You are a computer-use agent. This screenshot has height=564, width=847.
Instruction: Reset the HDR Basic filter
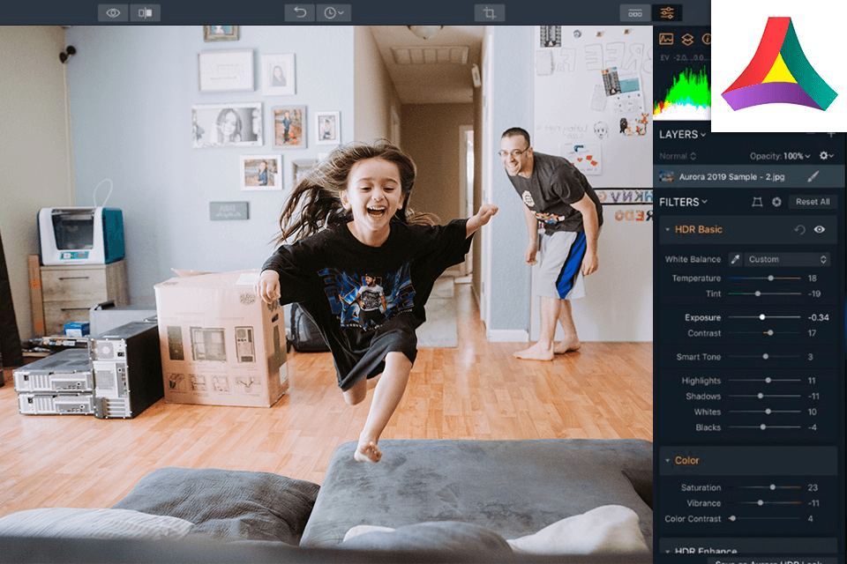click(x=799, y=230)
